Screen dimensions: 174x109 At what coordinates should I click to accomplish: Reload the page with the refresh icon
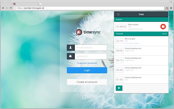11,8
